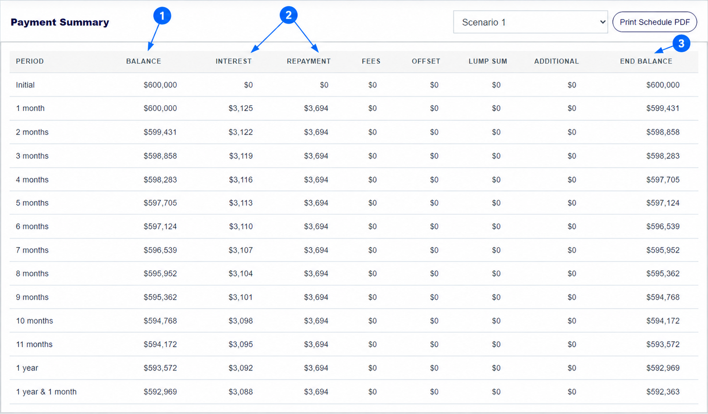Select the ADDITIONAL column header
The width and height of the screenshot is (708, 414).
(x=556, y=61)
